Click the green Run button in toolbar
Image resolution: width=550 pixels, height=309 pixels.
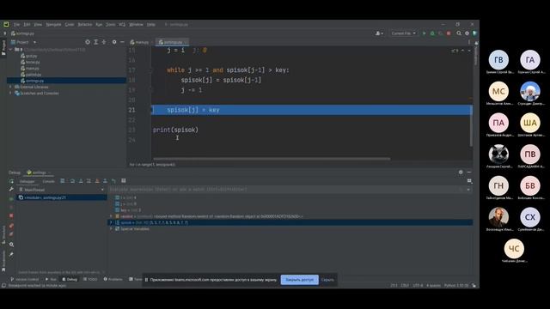tap(424, 33)
